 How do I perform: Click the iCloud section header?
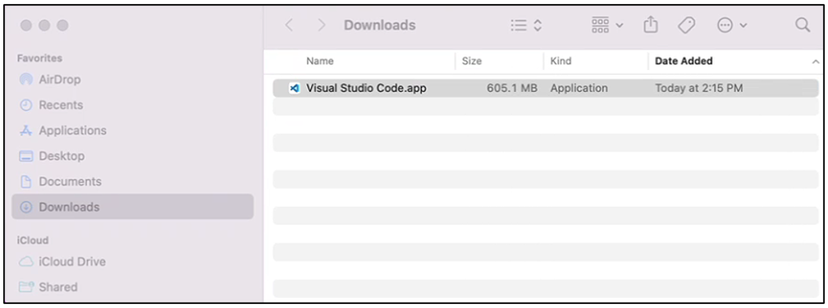click(33, 240)
